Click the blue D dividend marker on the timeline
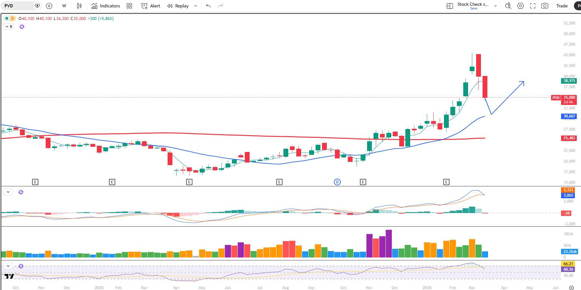581x290 pixels. click(337, 182)
